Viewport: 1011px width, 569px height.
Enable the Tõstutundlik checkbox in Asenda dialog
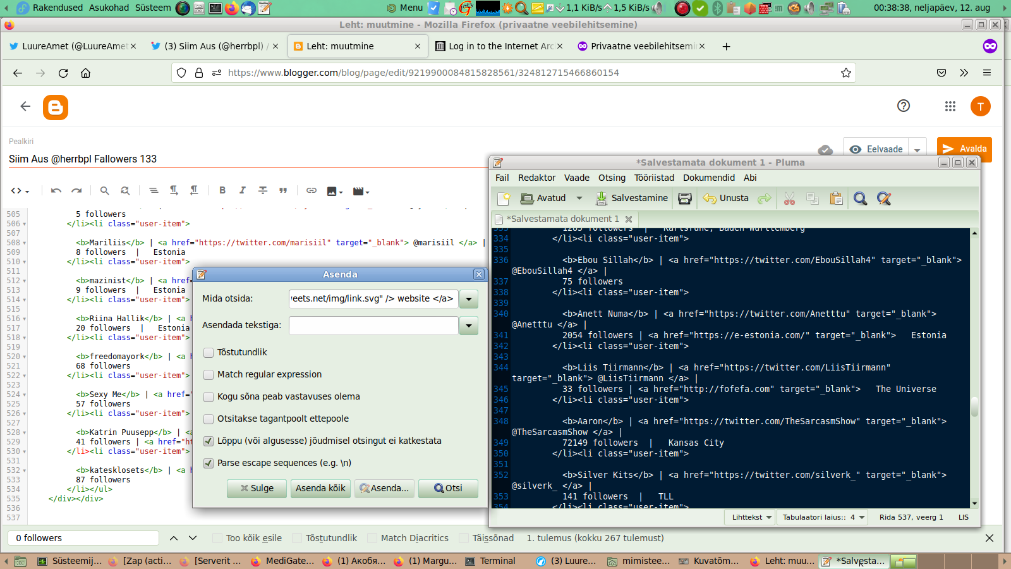pos(209,353)
